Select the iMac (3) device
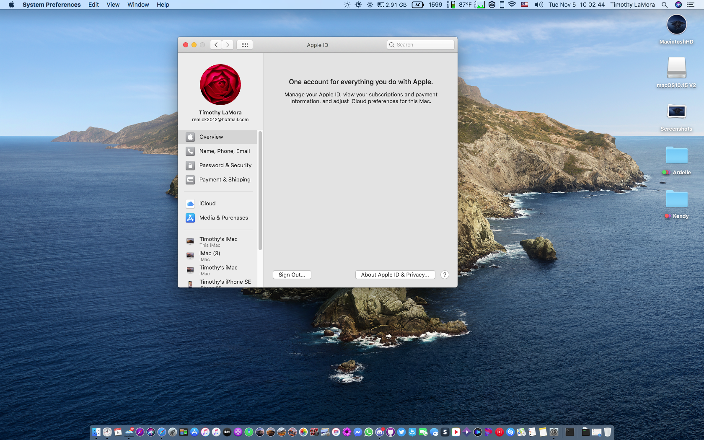The height and width of the screenshot is (440, 704). point(217,256)
